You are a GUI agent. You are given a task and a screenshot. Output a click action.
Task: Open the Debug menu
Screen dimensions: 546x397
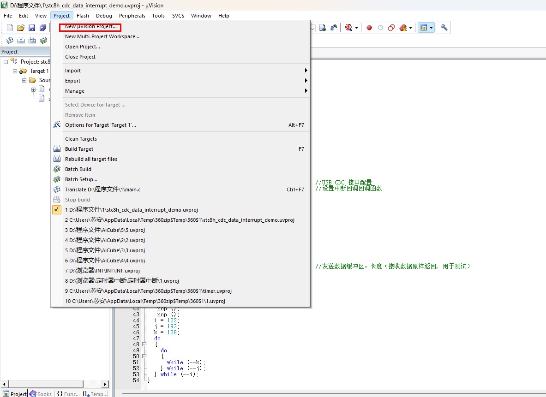coord(104,16)
